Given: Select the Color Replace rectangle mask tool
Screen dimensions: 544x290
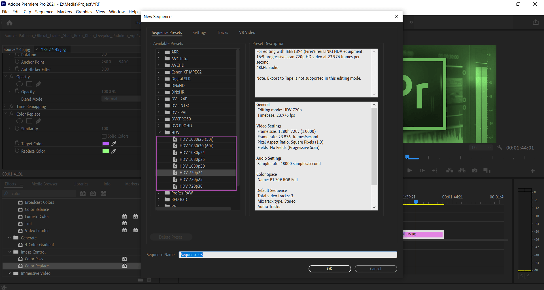Looking at the screenshot, I should tap(29, 121).
